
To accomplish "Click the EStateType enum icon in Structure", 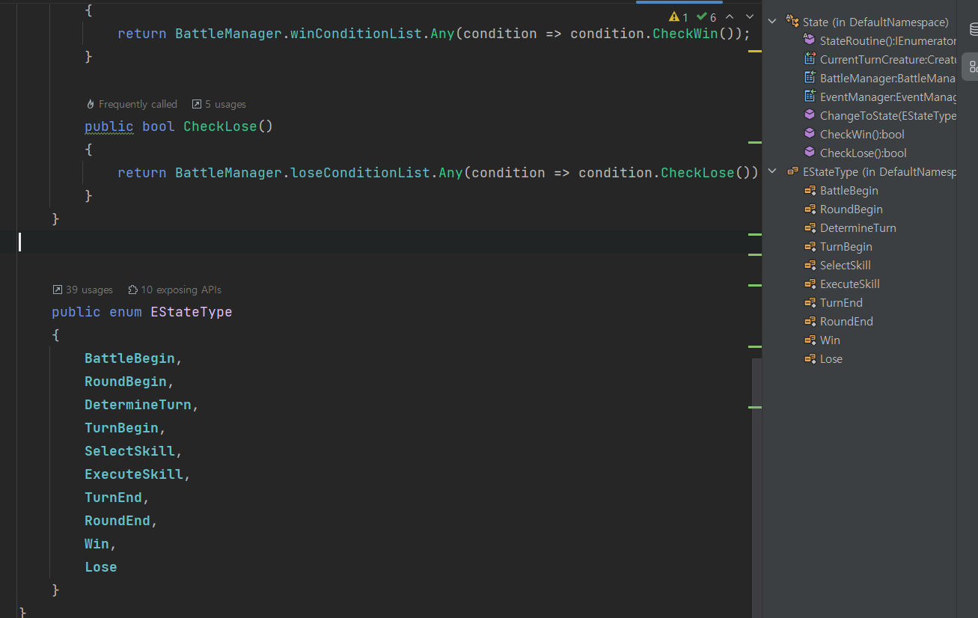I will coord(792,171).
